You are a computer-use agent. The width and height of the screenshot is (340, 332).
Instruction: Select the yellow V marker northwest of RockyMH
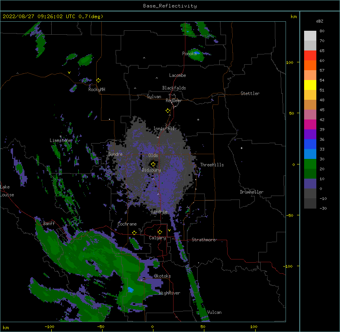[69, 73]
